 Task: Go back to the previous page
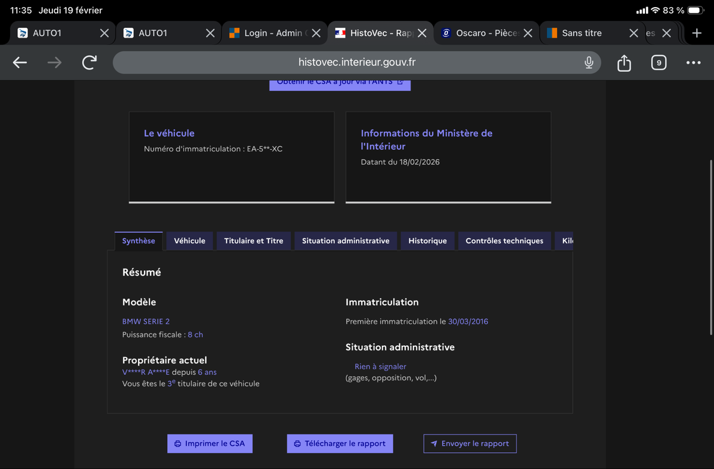coord(20,62)
